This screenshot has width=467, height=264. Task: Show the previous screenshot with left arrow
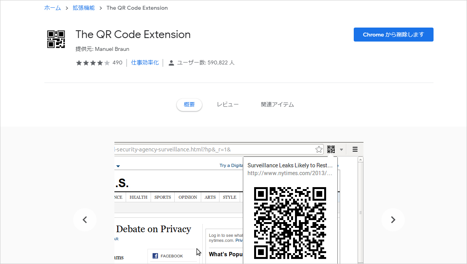coord(84,220)
